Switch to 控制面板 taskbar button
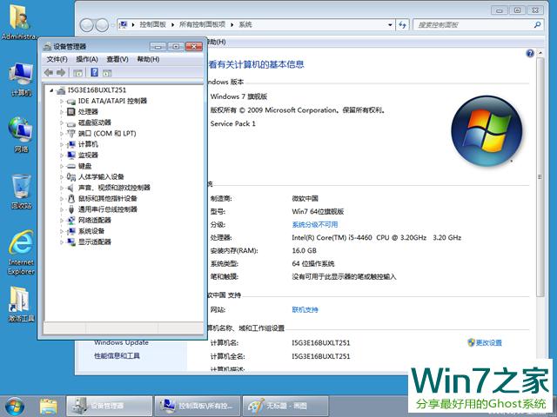 point(198,406)
